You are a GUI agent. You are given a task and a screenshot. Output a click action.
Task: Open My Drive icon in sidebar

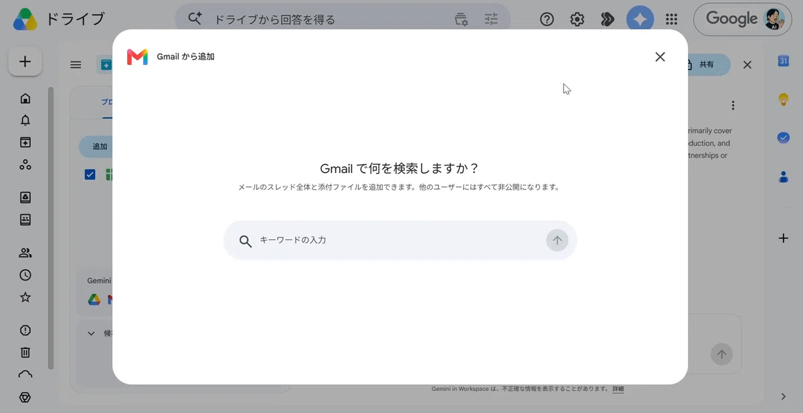point(25,197)
